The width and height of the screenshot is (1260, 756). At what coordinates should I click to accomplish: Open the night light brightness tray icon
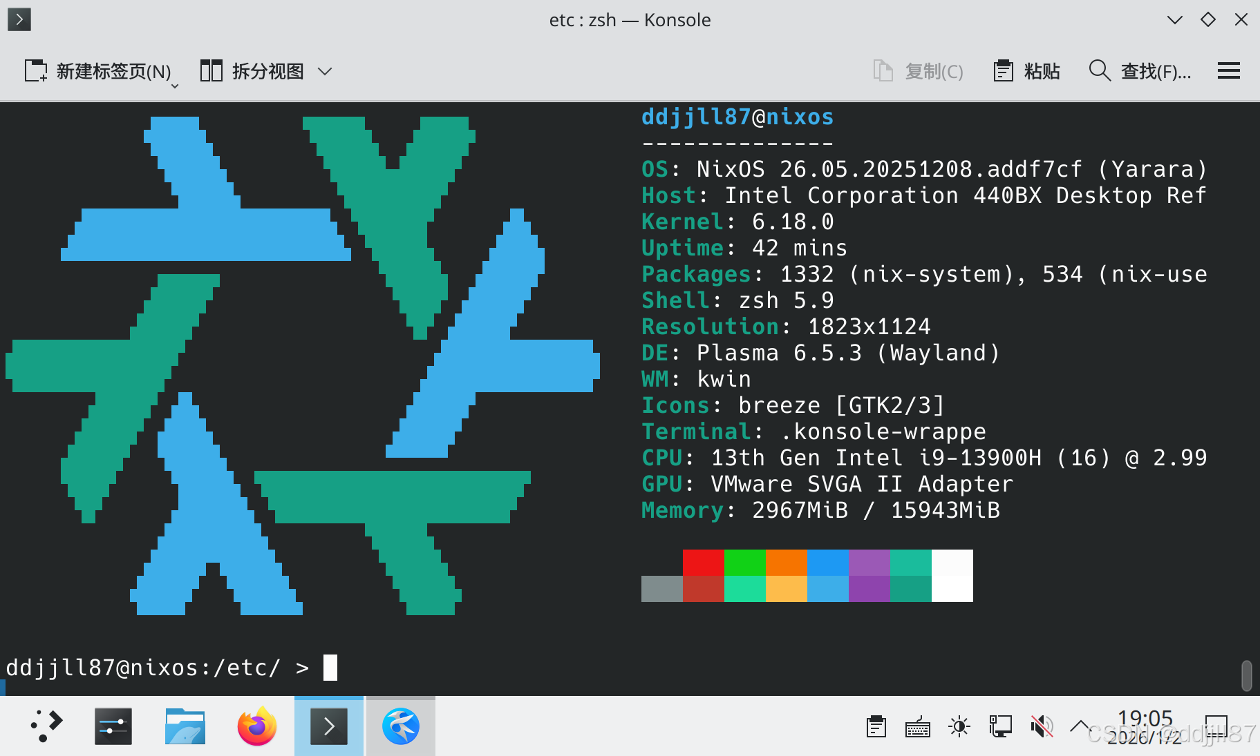tap(959, 726)
